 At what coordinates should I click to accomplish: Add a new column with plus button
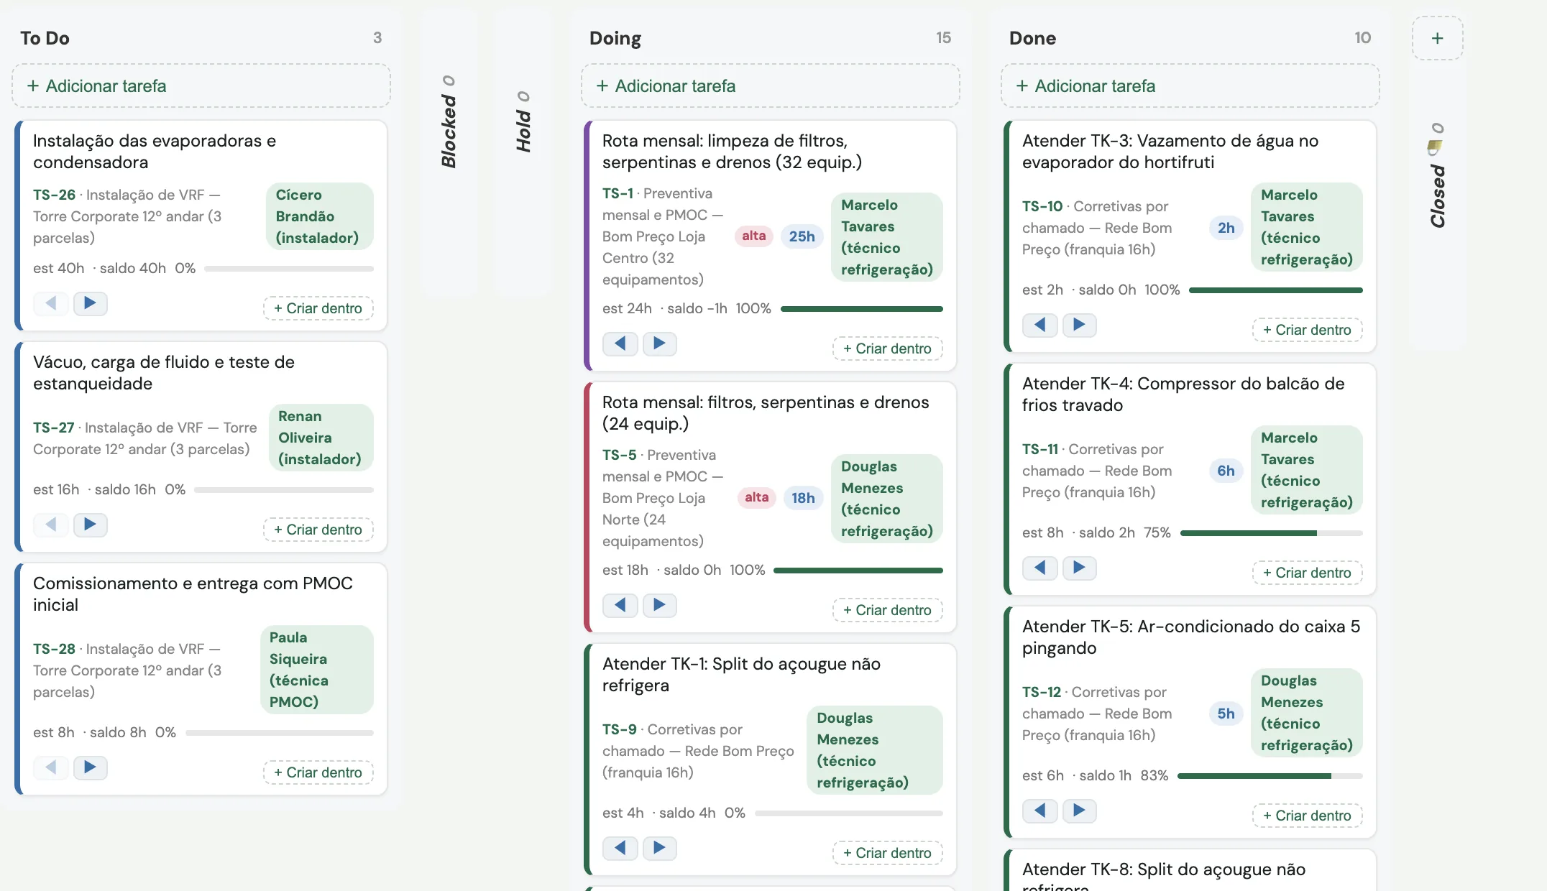1437,38
